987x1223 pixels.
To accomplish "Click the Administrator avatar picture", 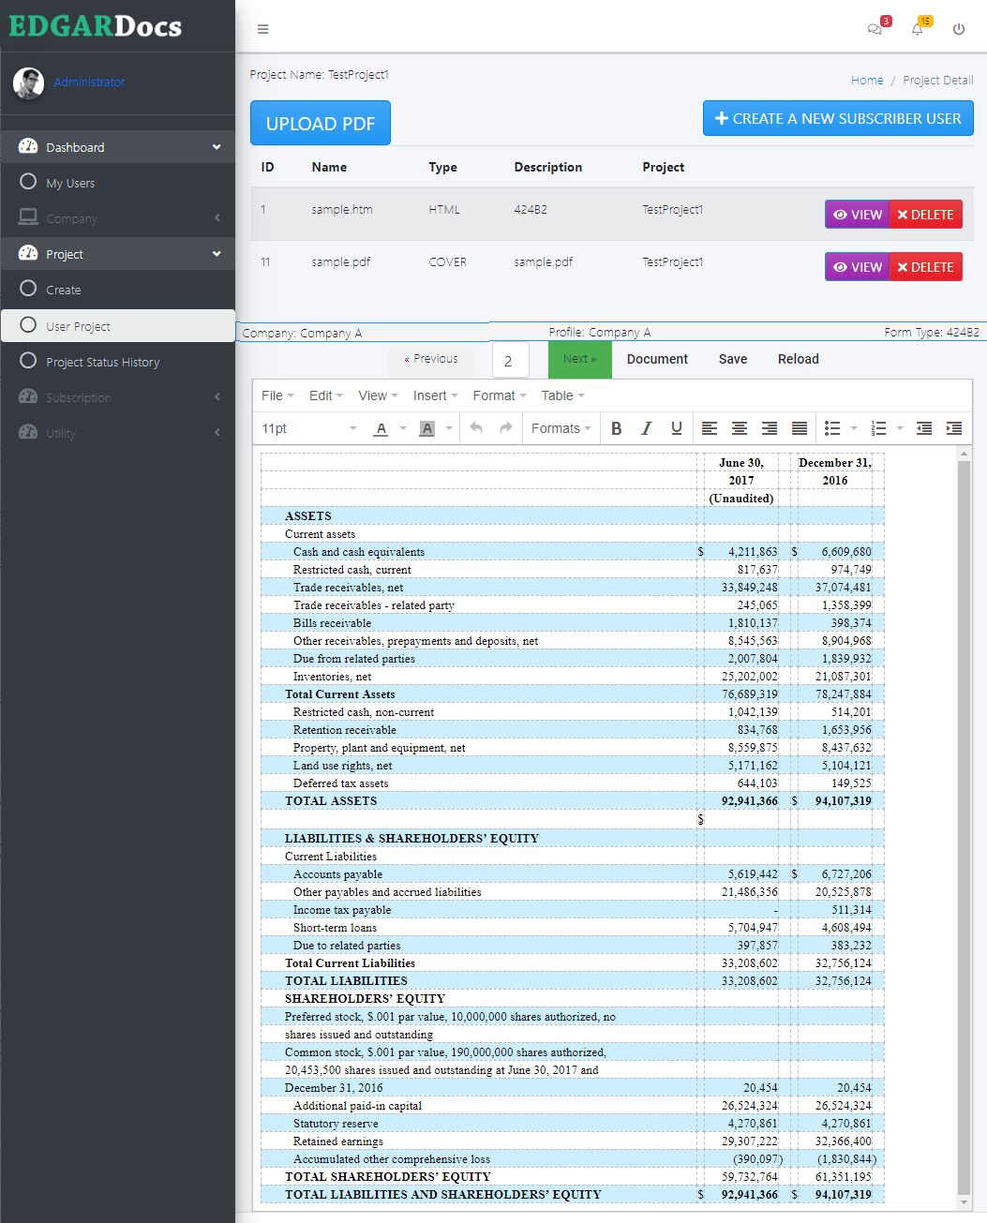I will [28, 83].
